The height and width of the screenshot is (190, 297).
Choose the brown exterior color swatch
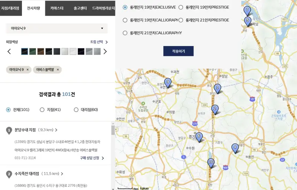[41, 52]
